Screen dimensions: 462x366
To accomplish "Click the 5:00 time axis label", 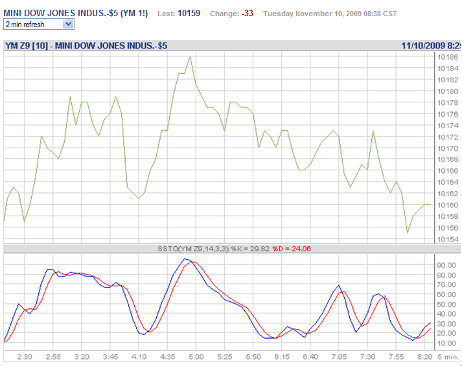I will click(196, 357).
